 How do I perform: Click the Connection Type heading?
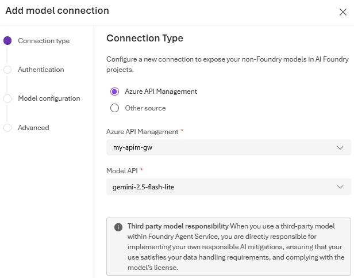[x=145, y=38]
